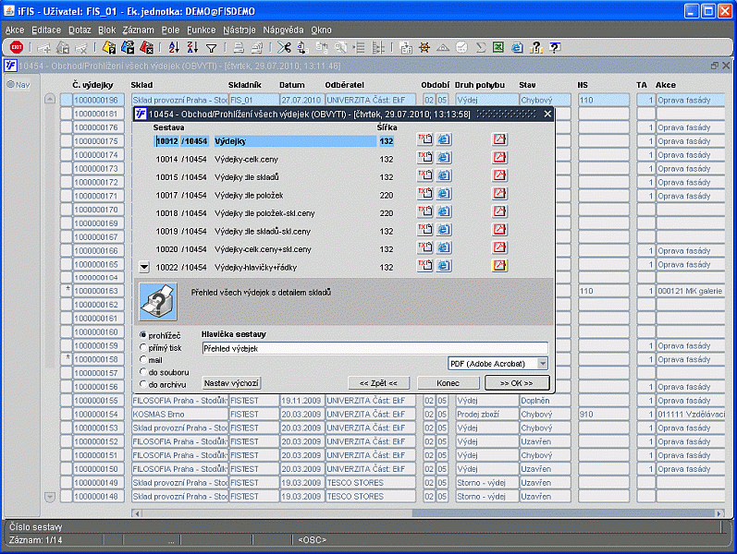737x554 pixels.
Task: Click the Internet Explorer icon in toolbar
Action: click(x=517, y=47)
